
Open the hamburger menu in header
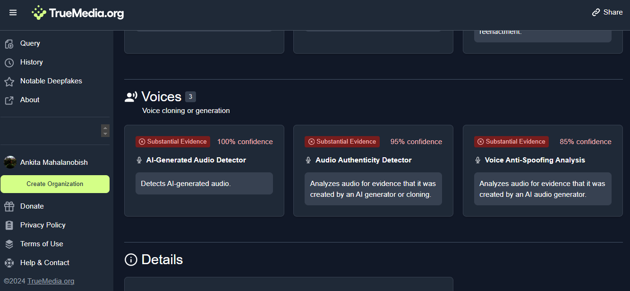[13, 13]
